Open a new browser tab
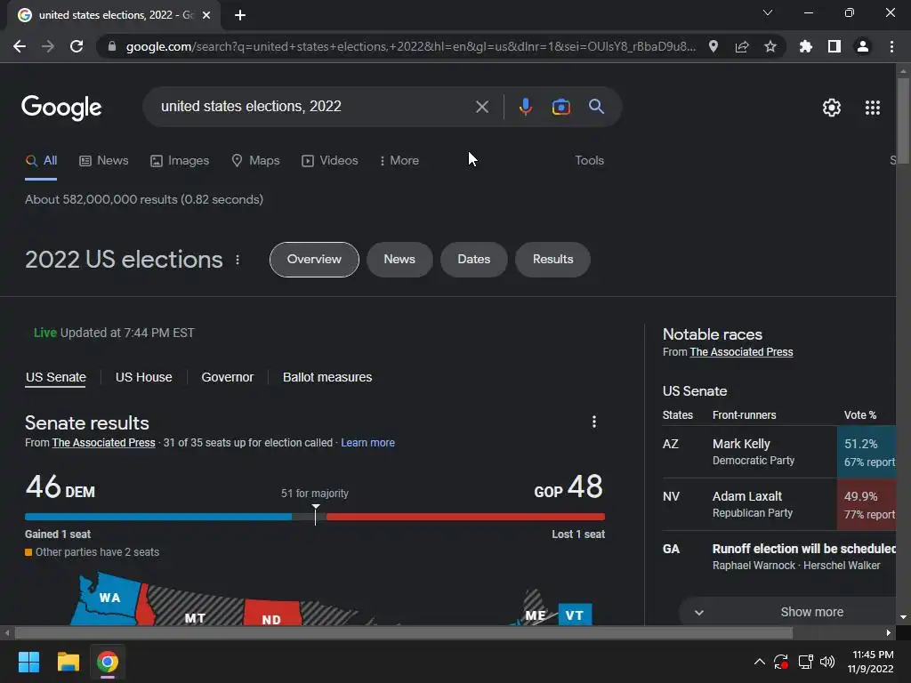Screen dimensions: 911x683 (240, 15)
